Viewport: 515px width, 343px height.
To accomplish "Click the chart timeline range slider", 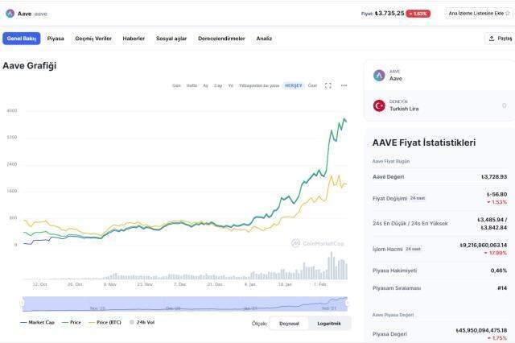I will (x=185, y=304).
